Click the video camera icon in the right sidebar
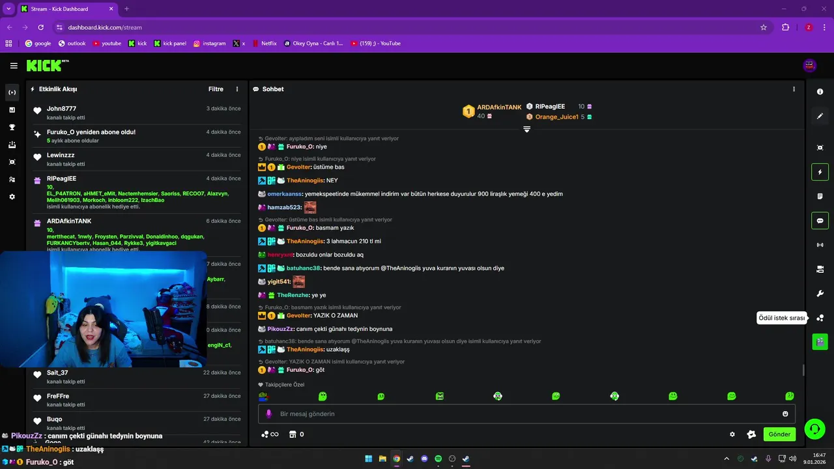 click(820, 269)
